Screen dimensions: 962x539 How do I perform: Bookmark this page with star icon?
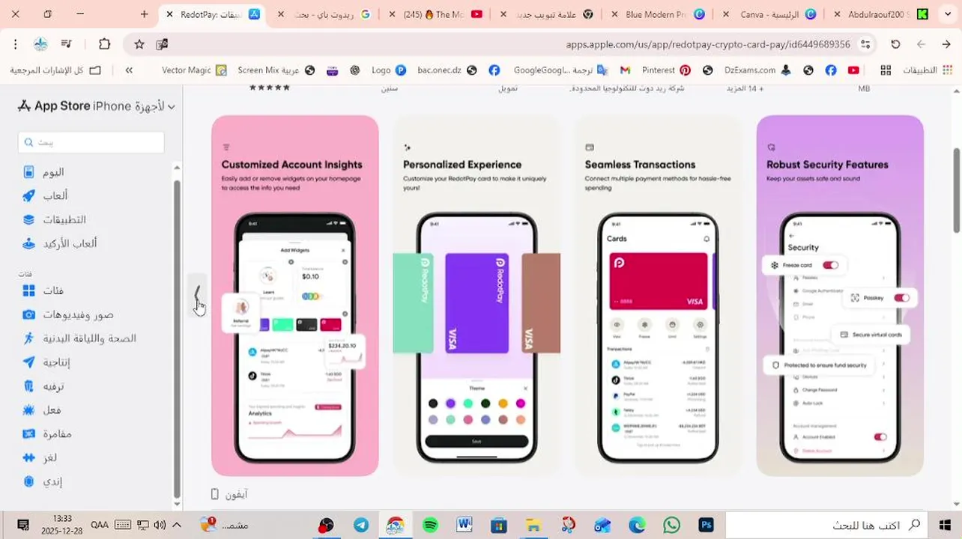click(139, 44)
